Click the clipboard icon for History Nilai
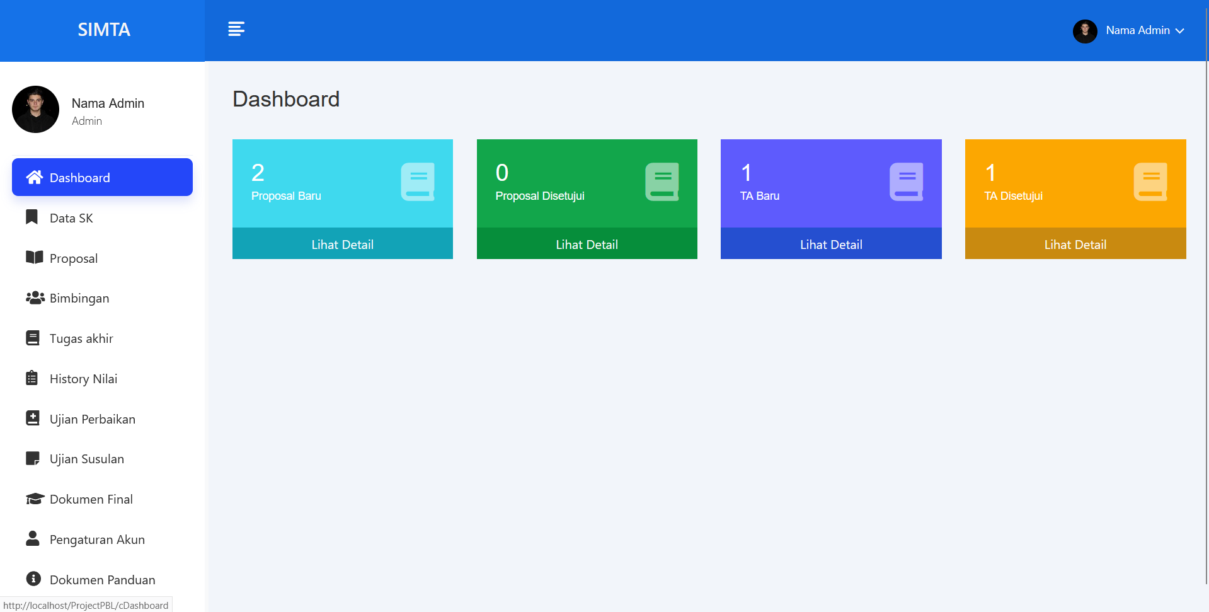The image size is (1209, 612). [x=32, y=378]
